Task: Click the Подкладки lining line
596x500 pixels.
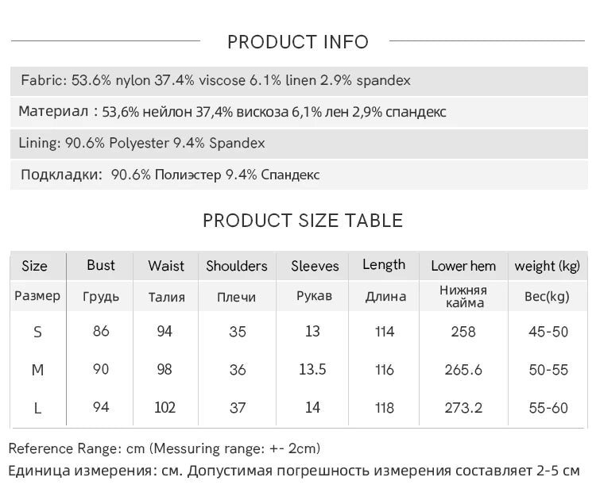Action: point(299,175)
